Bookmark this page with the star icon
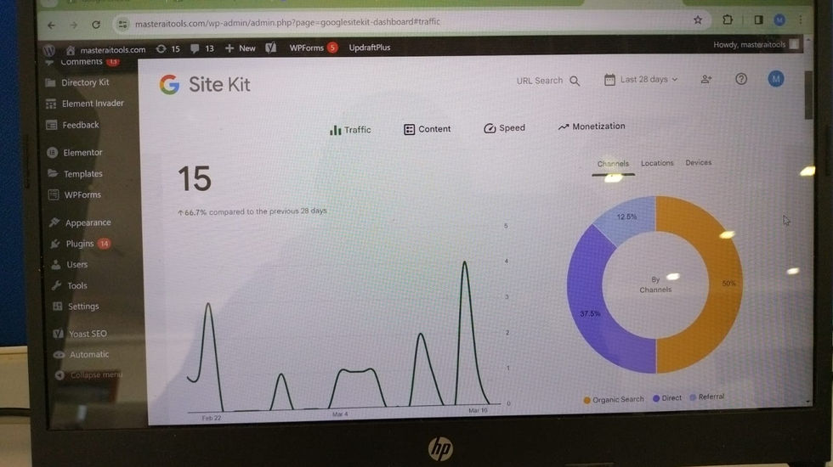Image resolution: width=833 pixels, height=467 pixels. pyautogui.click(x=698, y=20)
